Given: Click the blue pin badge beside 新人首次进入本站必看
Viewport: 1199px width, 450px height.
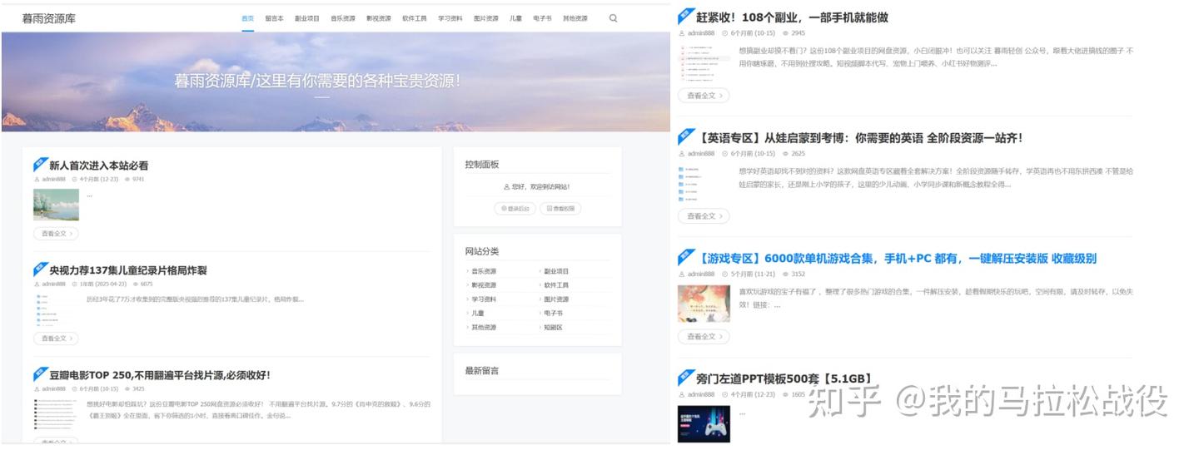Looking at the screenshot, I should 40,164.
